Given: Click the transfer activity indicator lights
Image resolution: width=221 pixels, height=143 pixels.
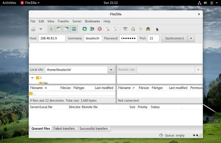Looking at the screenshot, I should tap(195, 135).
